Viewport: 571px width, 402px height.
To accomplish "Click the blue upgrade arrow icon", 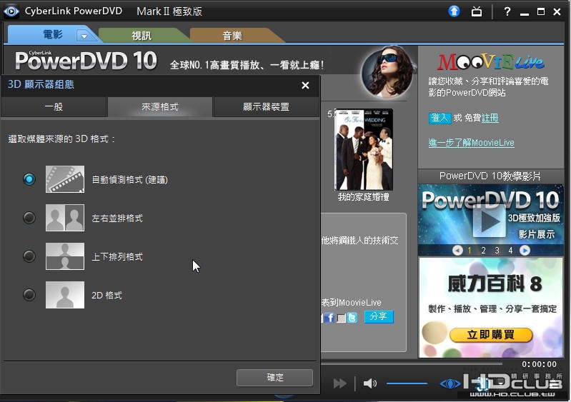I will pos(454,11).
